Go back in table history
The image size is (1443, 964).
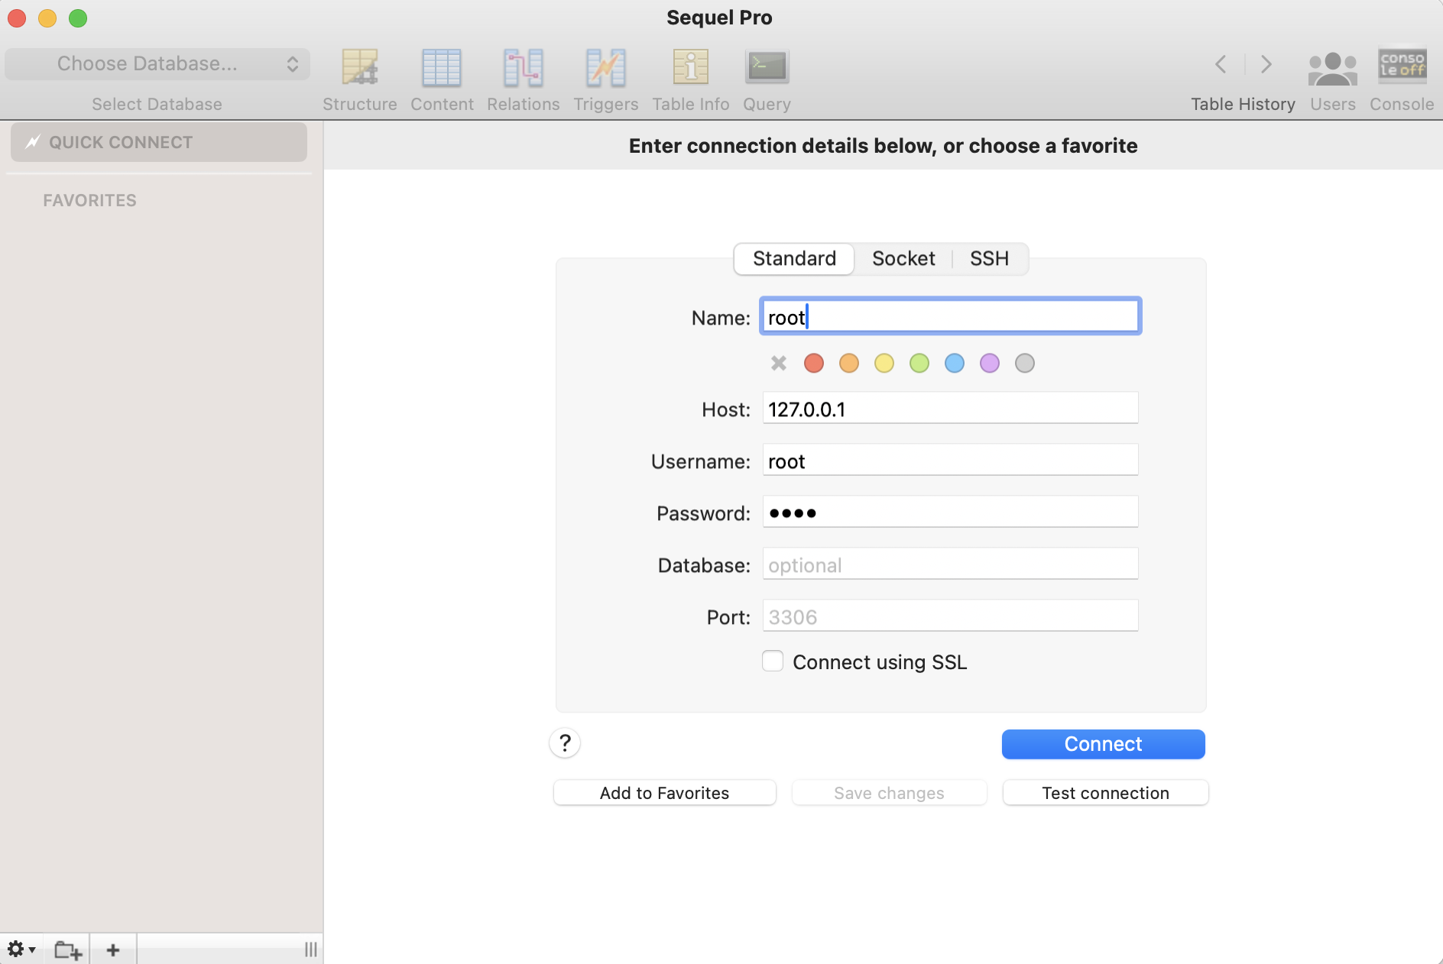(x=1221, y=64)
